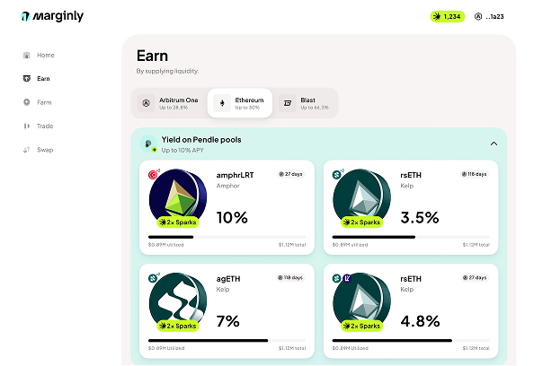Click the amphrLRT coin image
534x366 pixels.
coord(178,196)
